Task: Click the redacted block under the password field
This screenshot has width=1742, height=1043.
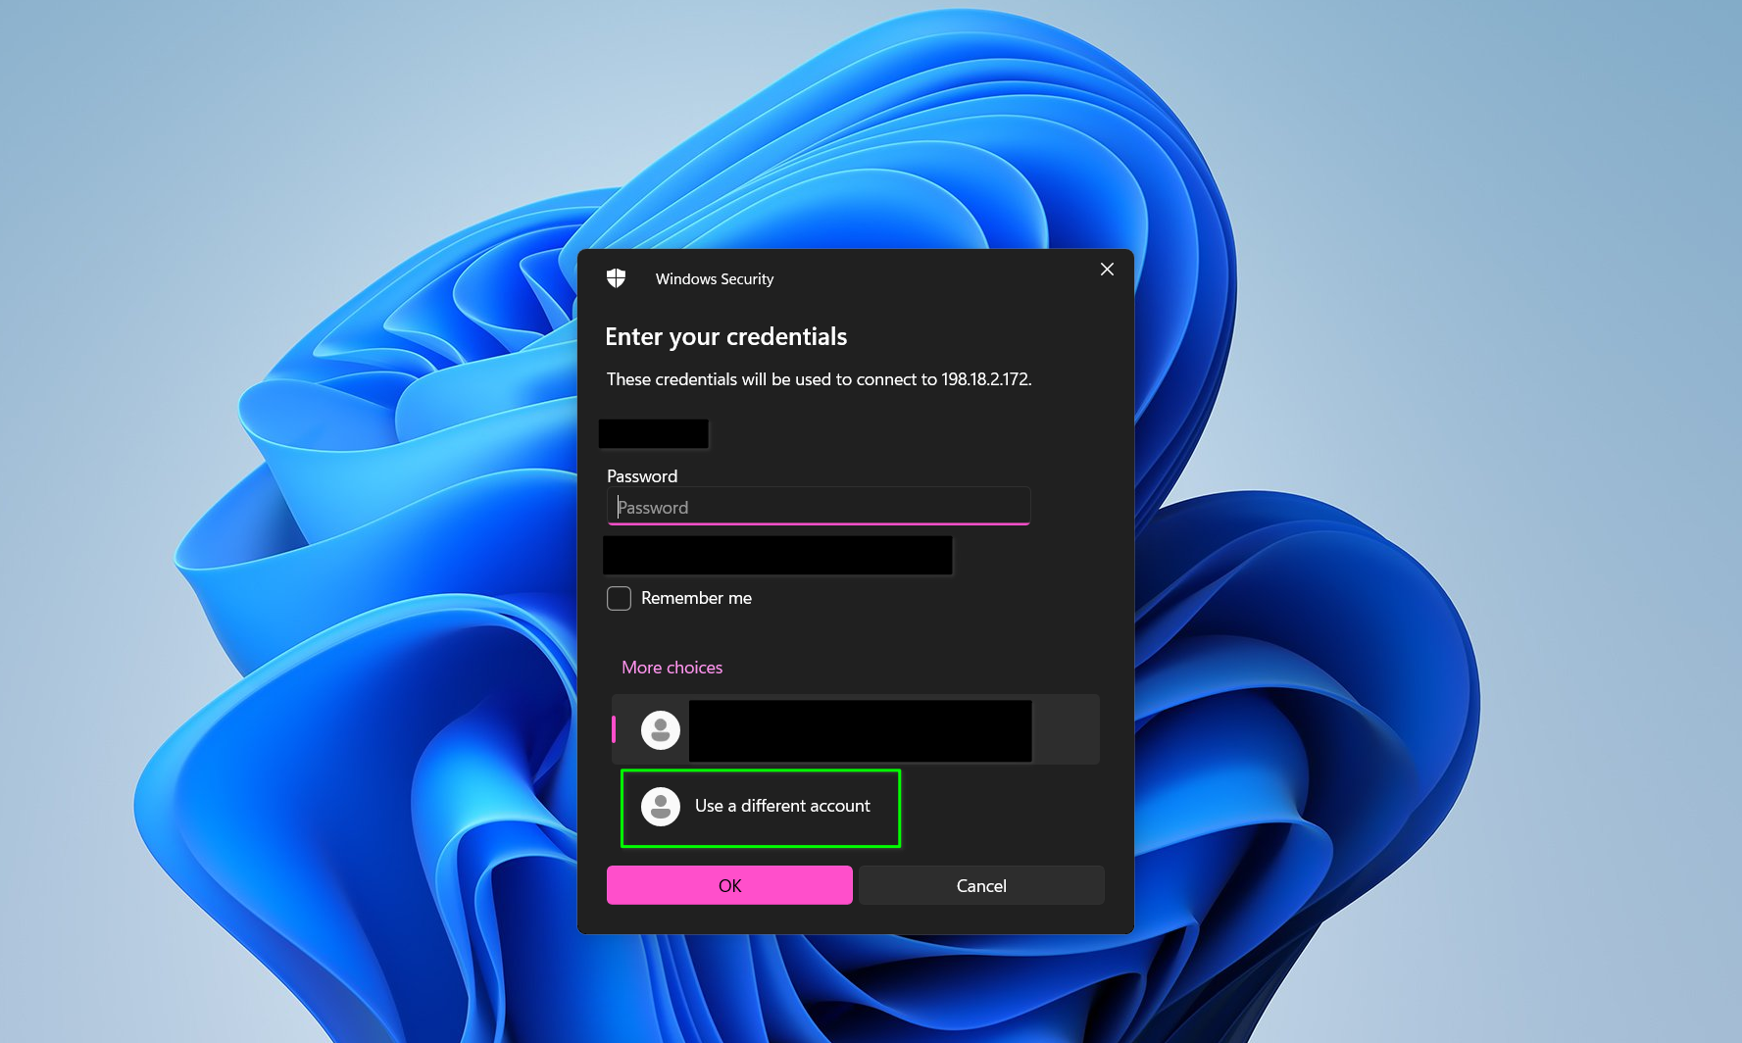Action: pyautogui.click(x=777, y=556)
